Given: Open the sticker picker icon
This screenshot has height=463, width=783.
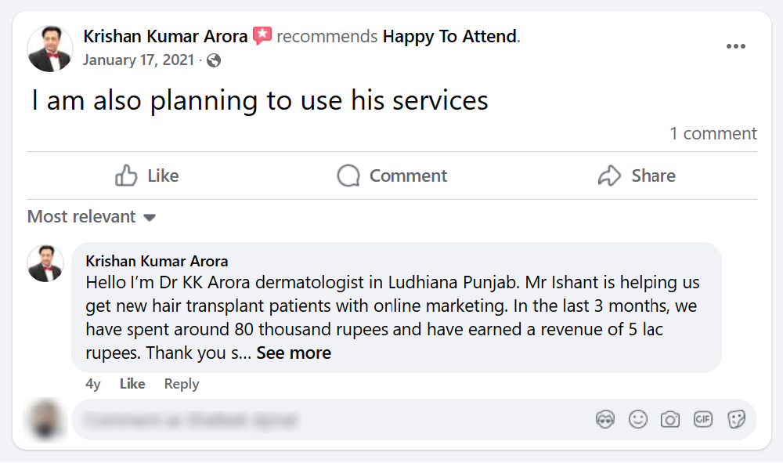Looking at the screenshot, I should [736, 419].
